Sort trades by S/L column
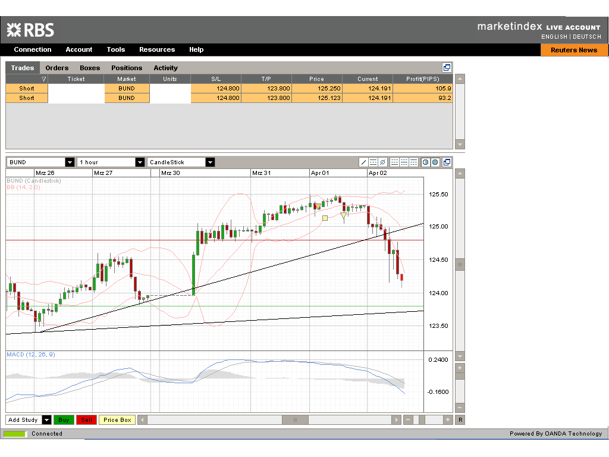 coord(216,79)
